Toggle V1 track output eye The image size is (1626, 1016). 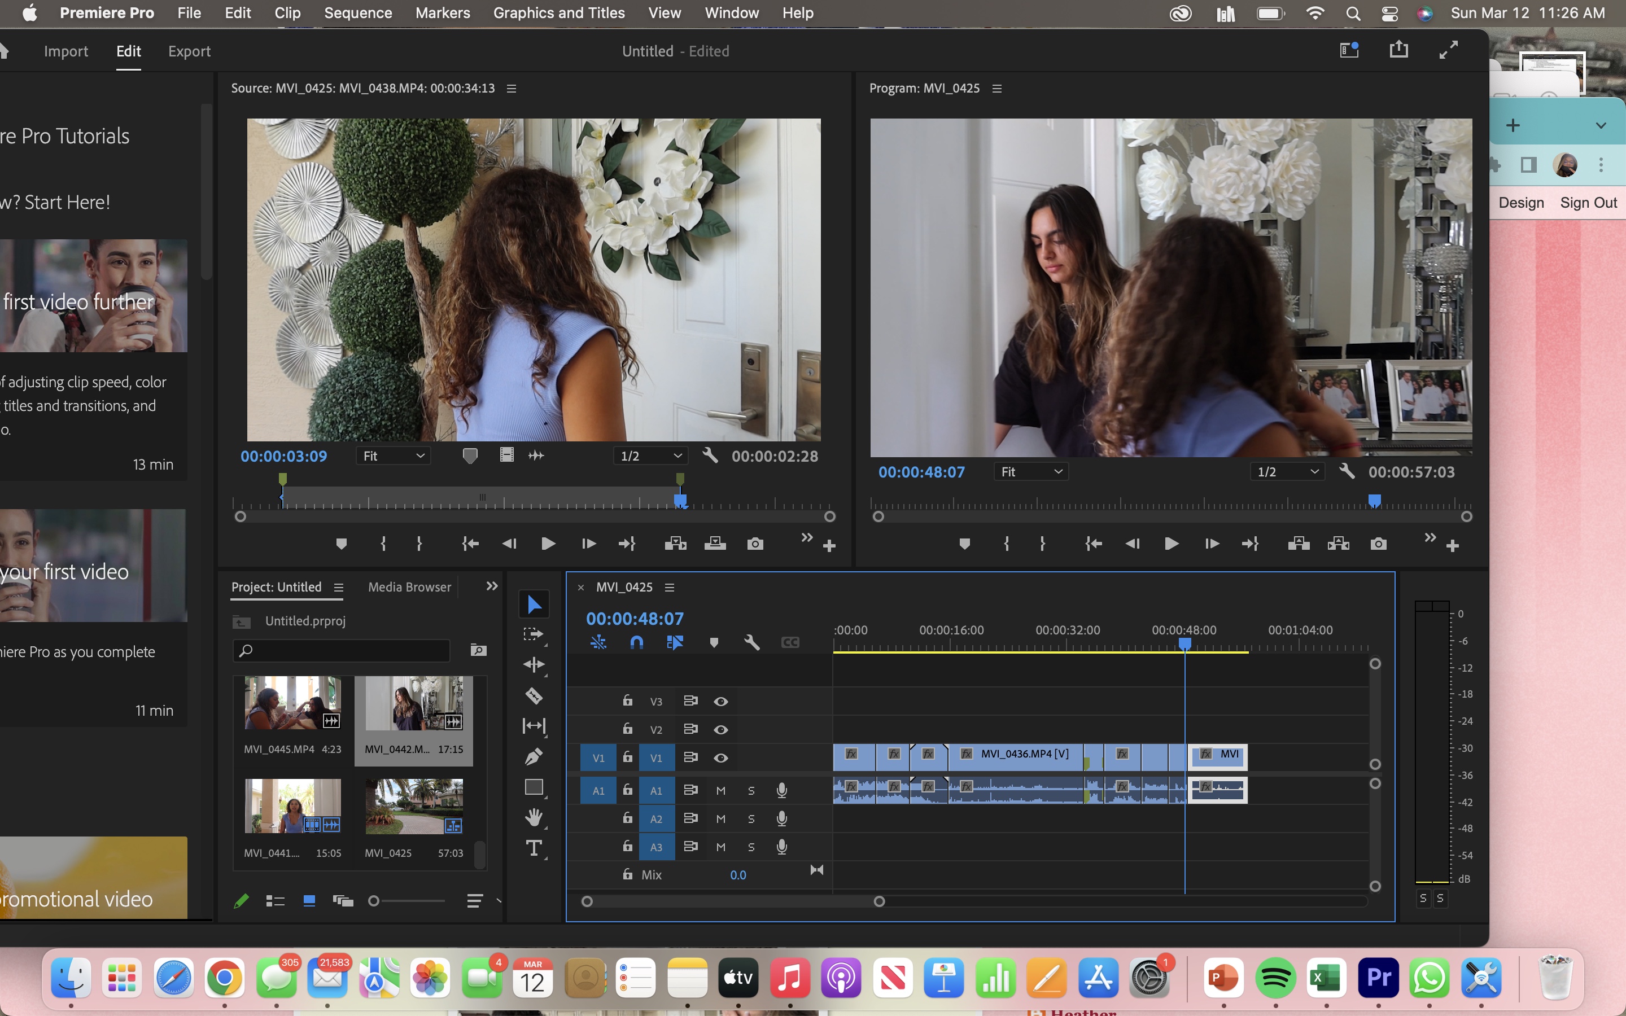[721, 758]
